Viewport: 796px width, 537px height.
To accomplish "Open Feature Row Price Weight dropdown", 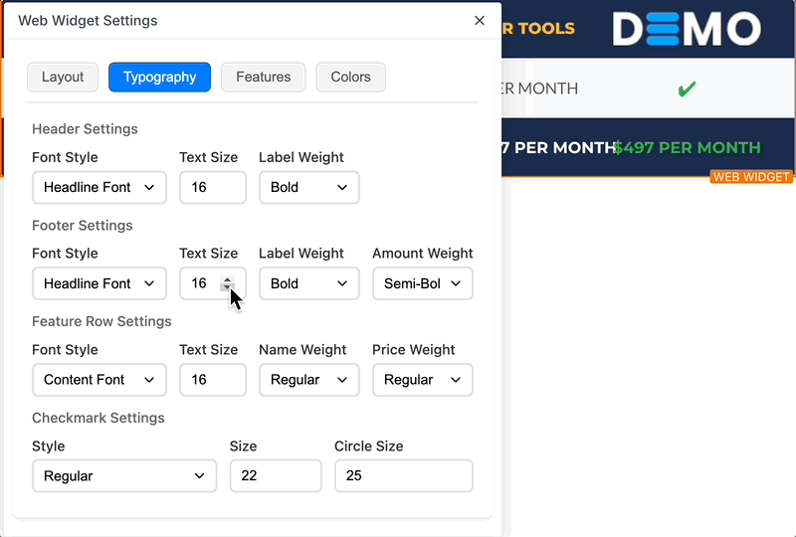I will (x=422, y=380).
